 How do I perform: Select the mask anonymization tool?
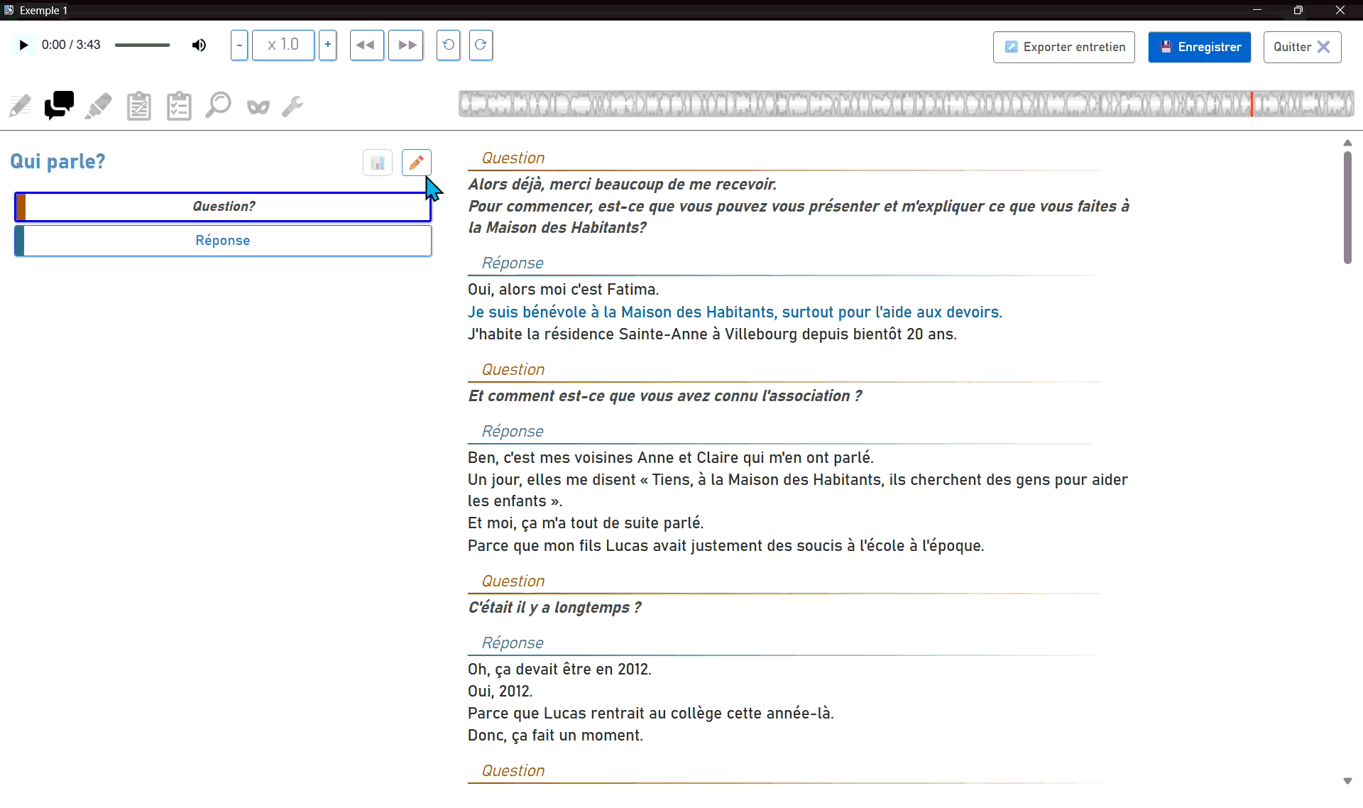[258, 107]
